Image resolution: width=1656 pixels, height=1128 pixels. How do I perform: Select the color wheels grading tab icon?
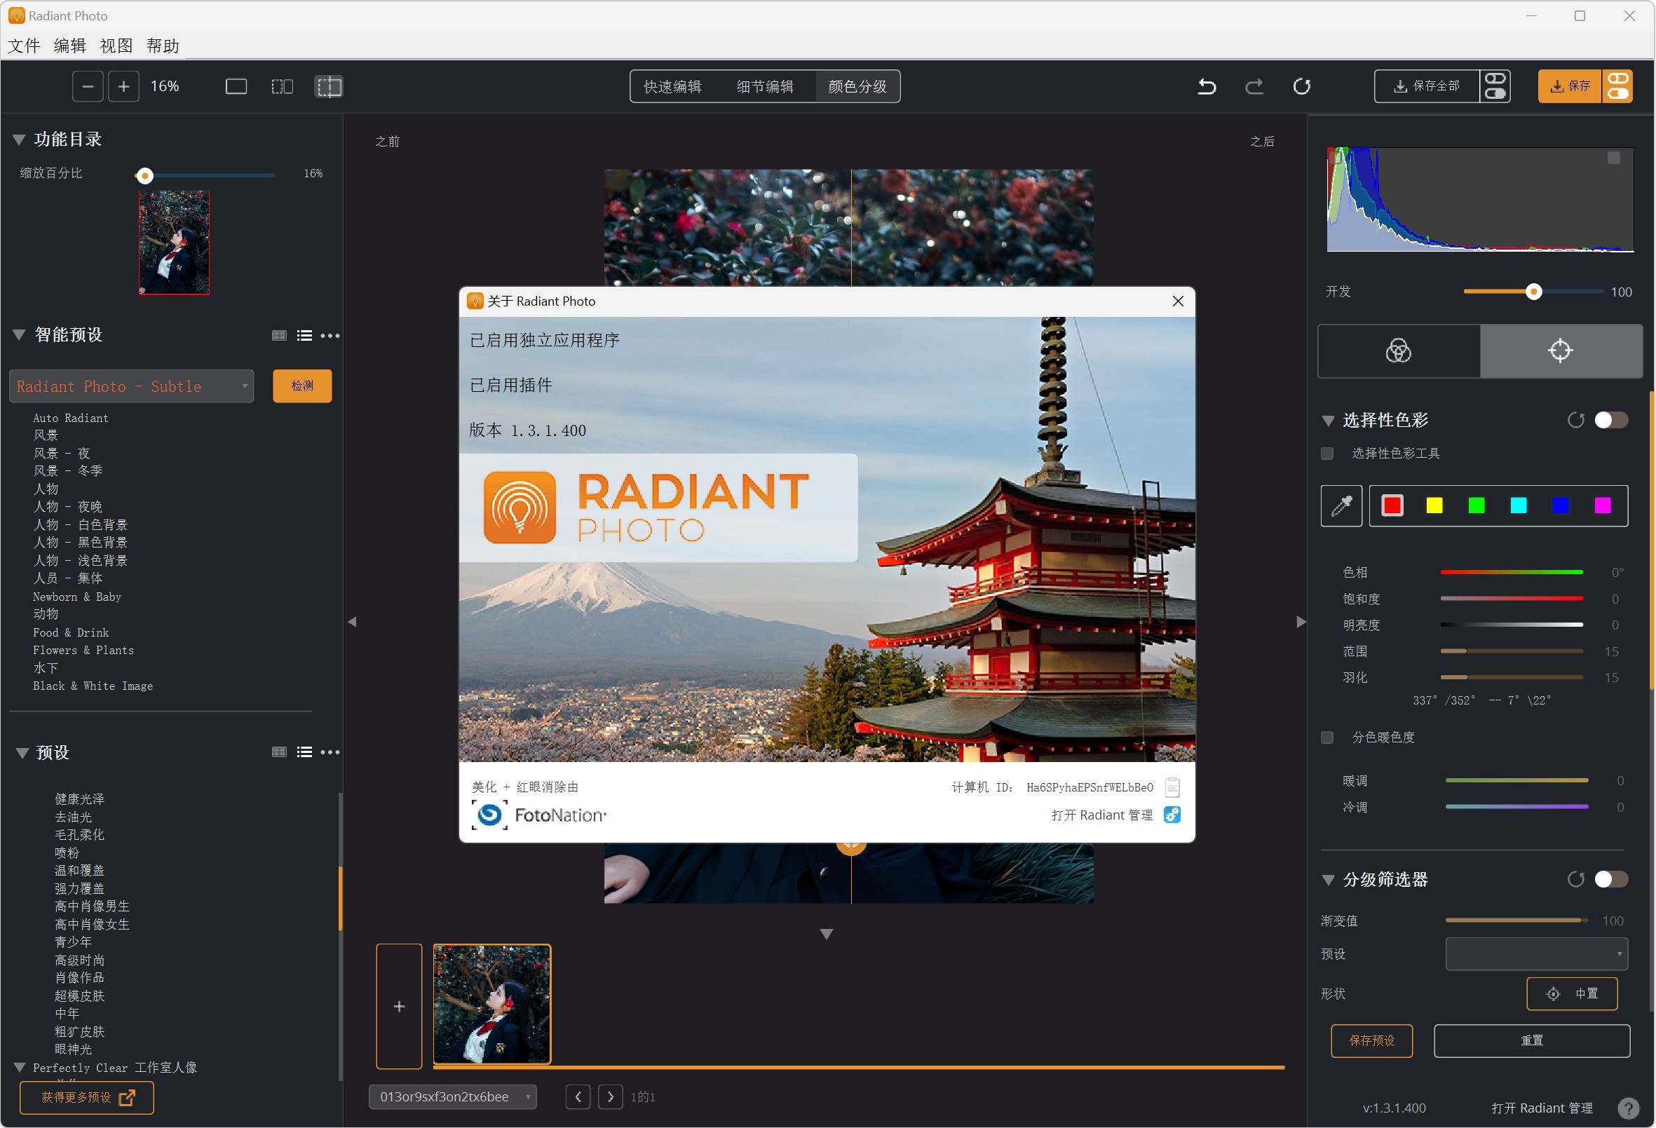1399,351
